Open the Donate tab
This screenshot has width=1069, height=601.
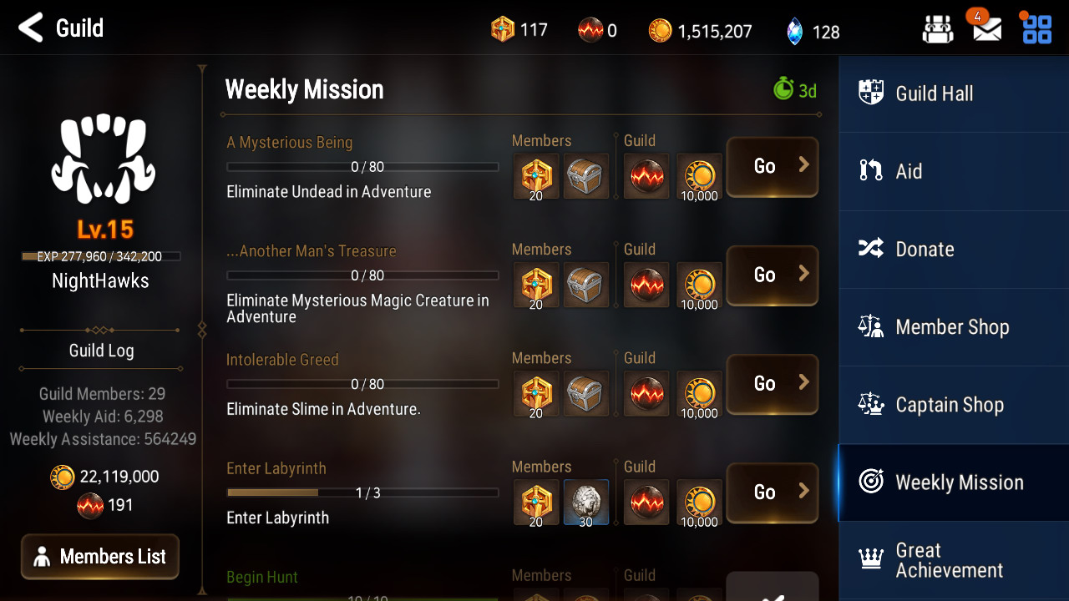coord(954,249)
